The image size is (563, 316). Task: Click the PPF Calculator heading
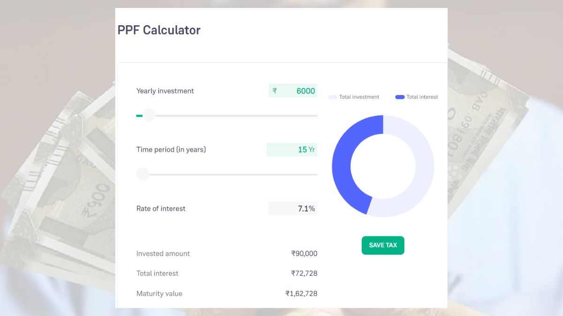click(x=159, y=30)
